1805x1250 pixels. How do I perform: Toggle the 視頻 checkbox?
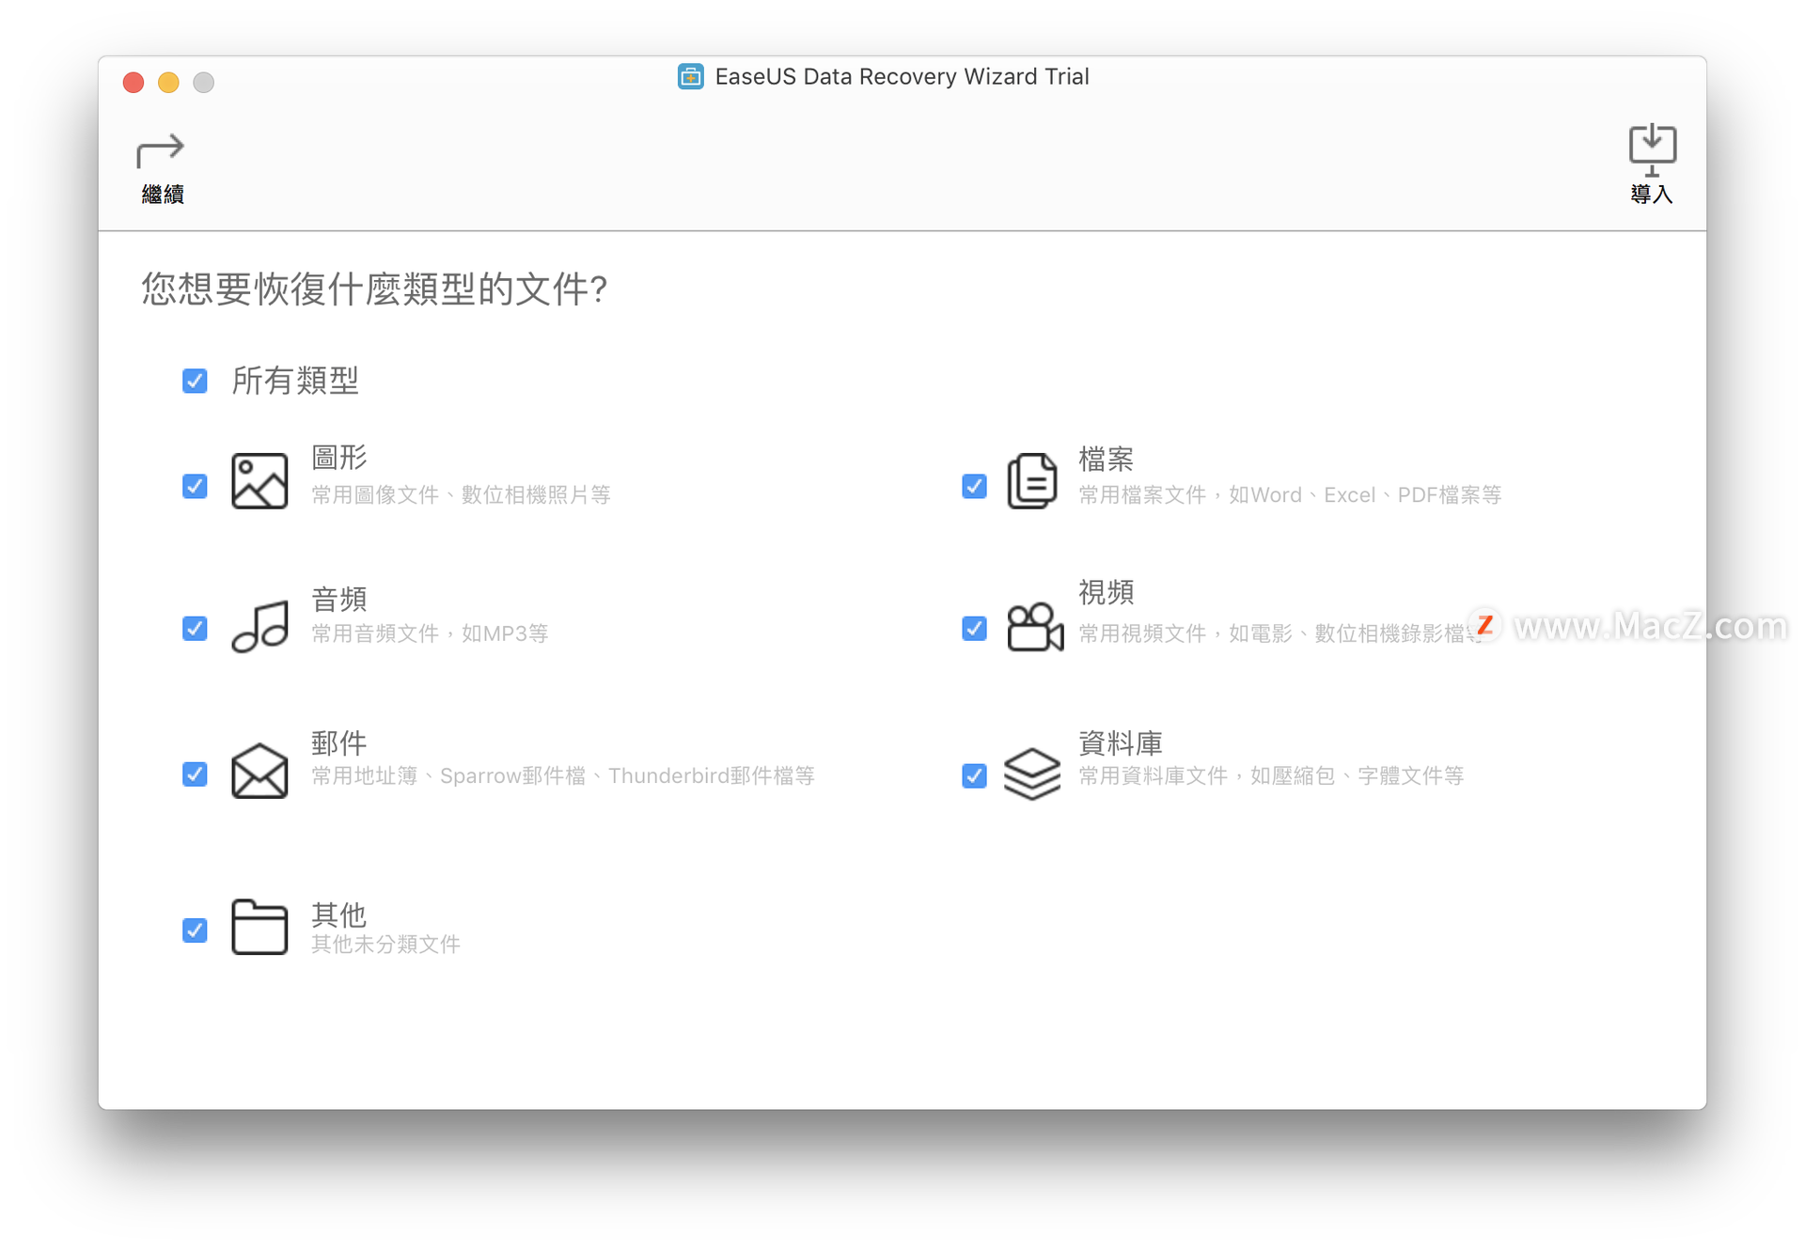(x=975, y=628)
